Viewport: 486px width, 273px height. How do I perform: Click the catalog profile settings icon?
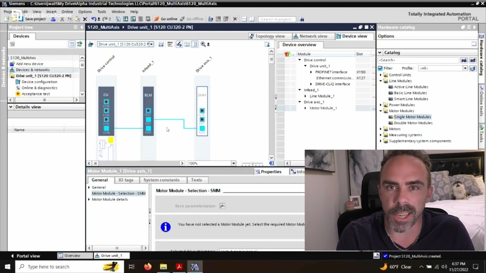click(473, 68)
